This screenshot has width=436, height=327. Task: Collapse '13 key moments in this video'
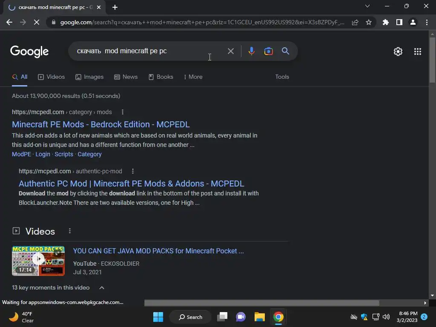(x=102, y=288)
